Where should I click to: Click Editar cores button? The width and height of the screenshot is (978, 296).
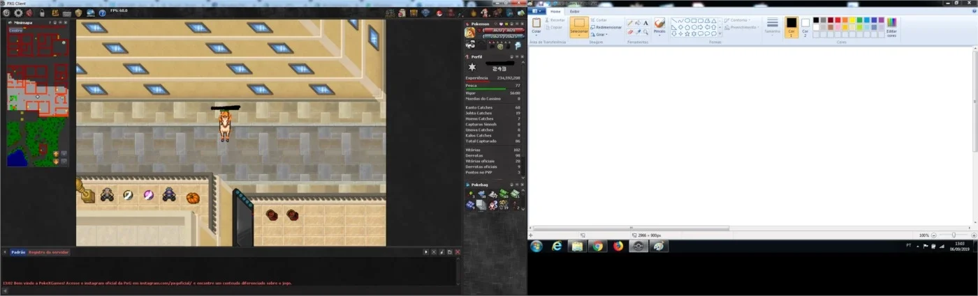[891, 26]
